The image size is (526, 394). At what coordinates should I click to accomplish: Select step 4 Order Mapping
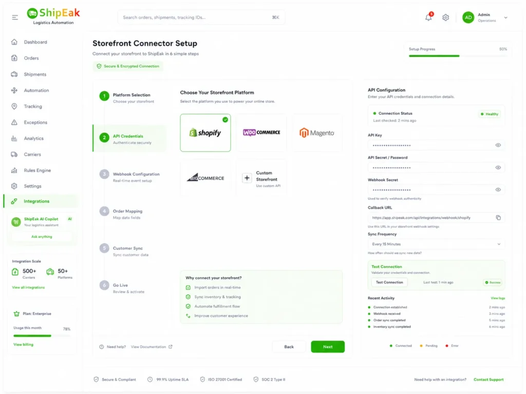point(129,214)
